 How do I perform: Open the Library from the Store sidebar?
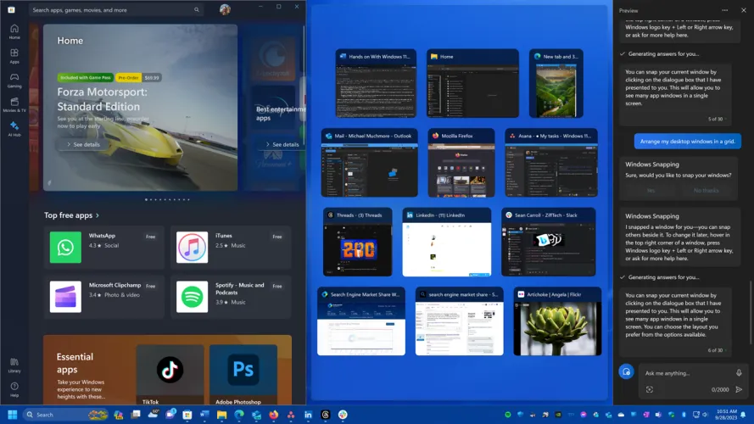[14, 363]
